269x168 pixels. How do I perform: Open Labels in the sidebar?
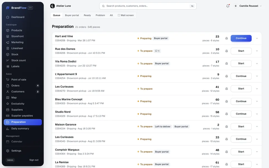pyautogui.click(x=23, y=67)
